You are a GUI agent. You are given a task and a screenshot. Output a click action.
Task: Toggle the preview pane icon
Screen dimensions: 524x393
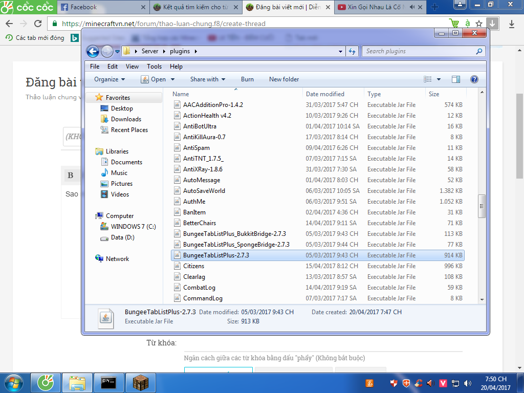(456, 79)
